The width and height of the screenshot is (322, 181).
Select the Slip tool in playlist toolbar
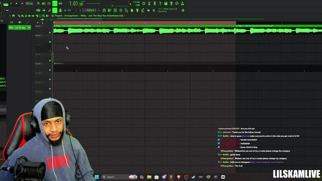point(33,16)
